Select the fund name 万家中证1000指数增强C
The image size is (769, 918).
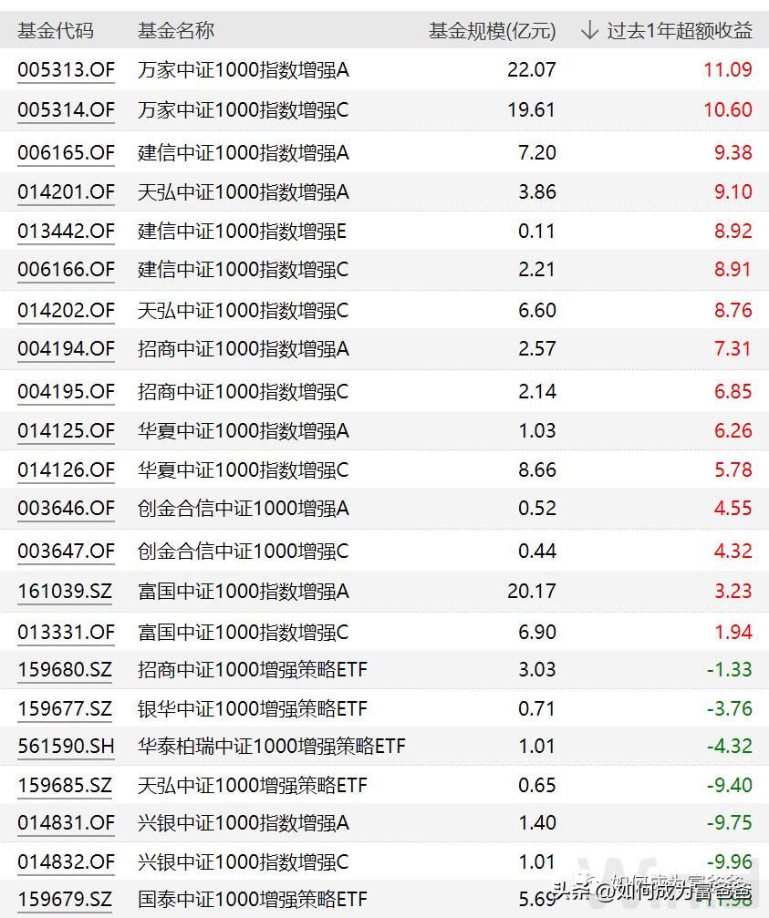(x=243, y=109)
